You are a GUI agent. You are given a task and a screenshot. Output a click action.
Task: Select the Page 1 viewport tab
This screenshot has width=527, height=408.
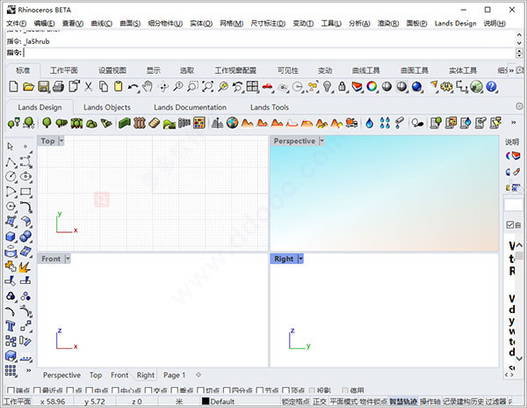tap(175, 375)
